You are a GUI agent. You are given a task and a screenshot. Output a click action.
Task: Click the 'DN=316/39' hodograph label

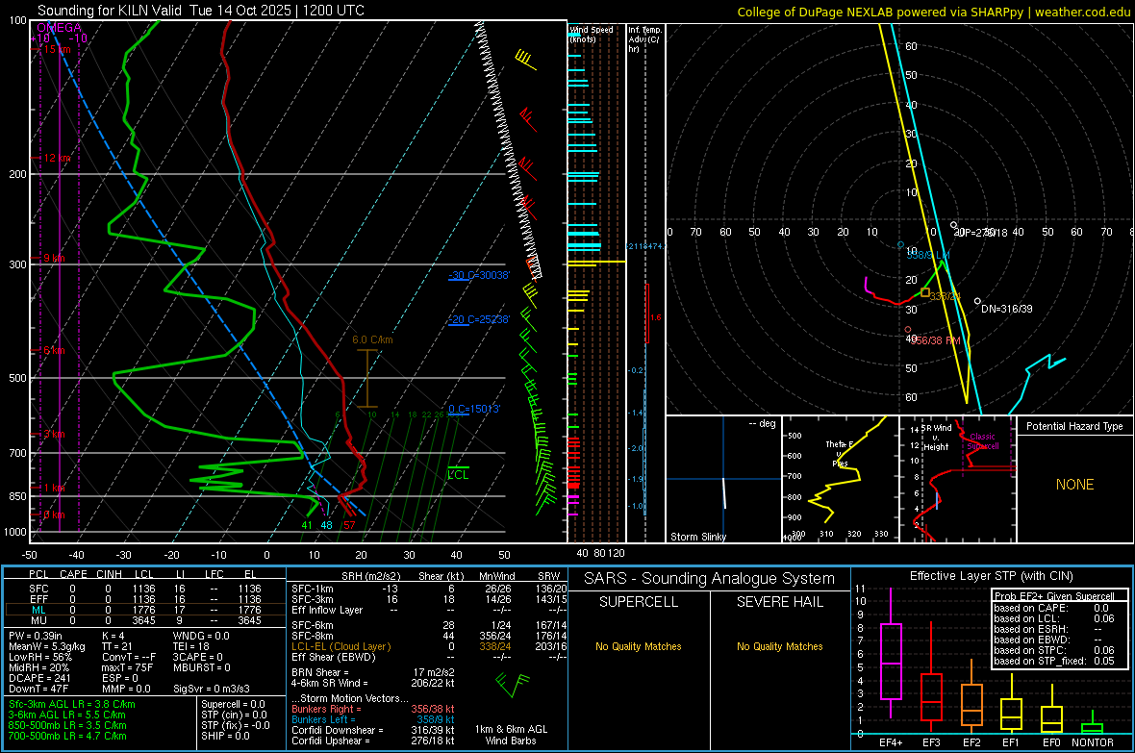pyautogui.click(x=1007, y=309)
